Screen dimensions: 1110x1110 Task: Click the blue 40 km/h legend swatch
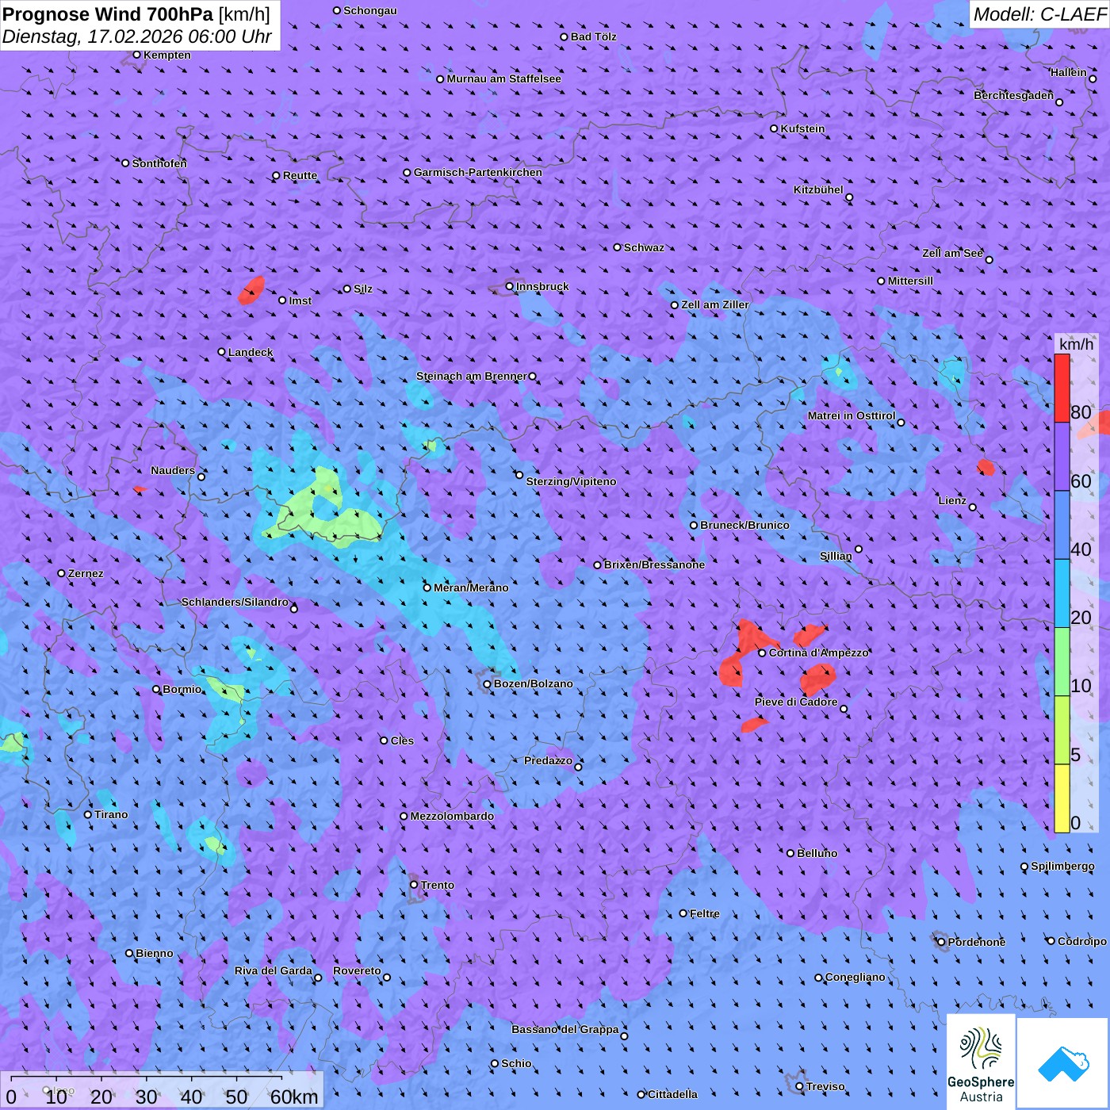1062,525
